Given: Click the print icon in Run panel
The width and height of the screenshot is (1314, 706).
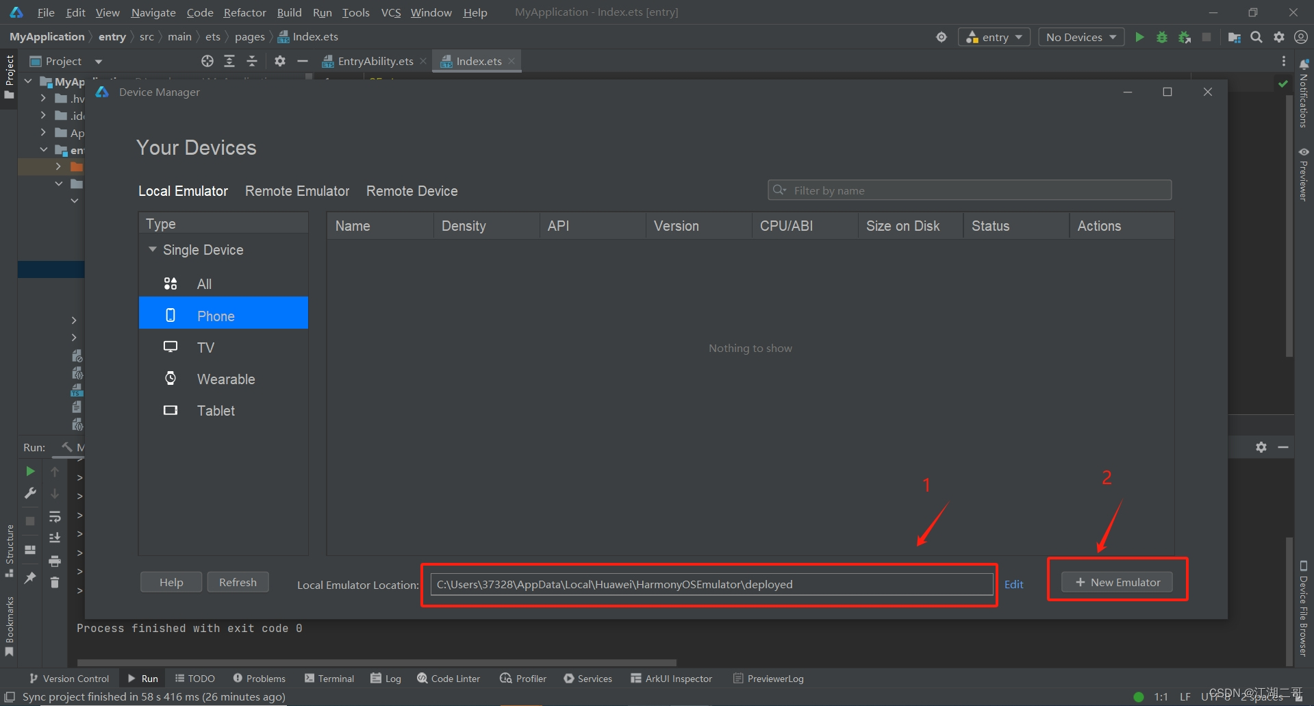Looking at the screenshot, I should pyautogui.click(x=55, y=561).
